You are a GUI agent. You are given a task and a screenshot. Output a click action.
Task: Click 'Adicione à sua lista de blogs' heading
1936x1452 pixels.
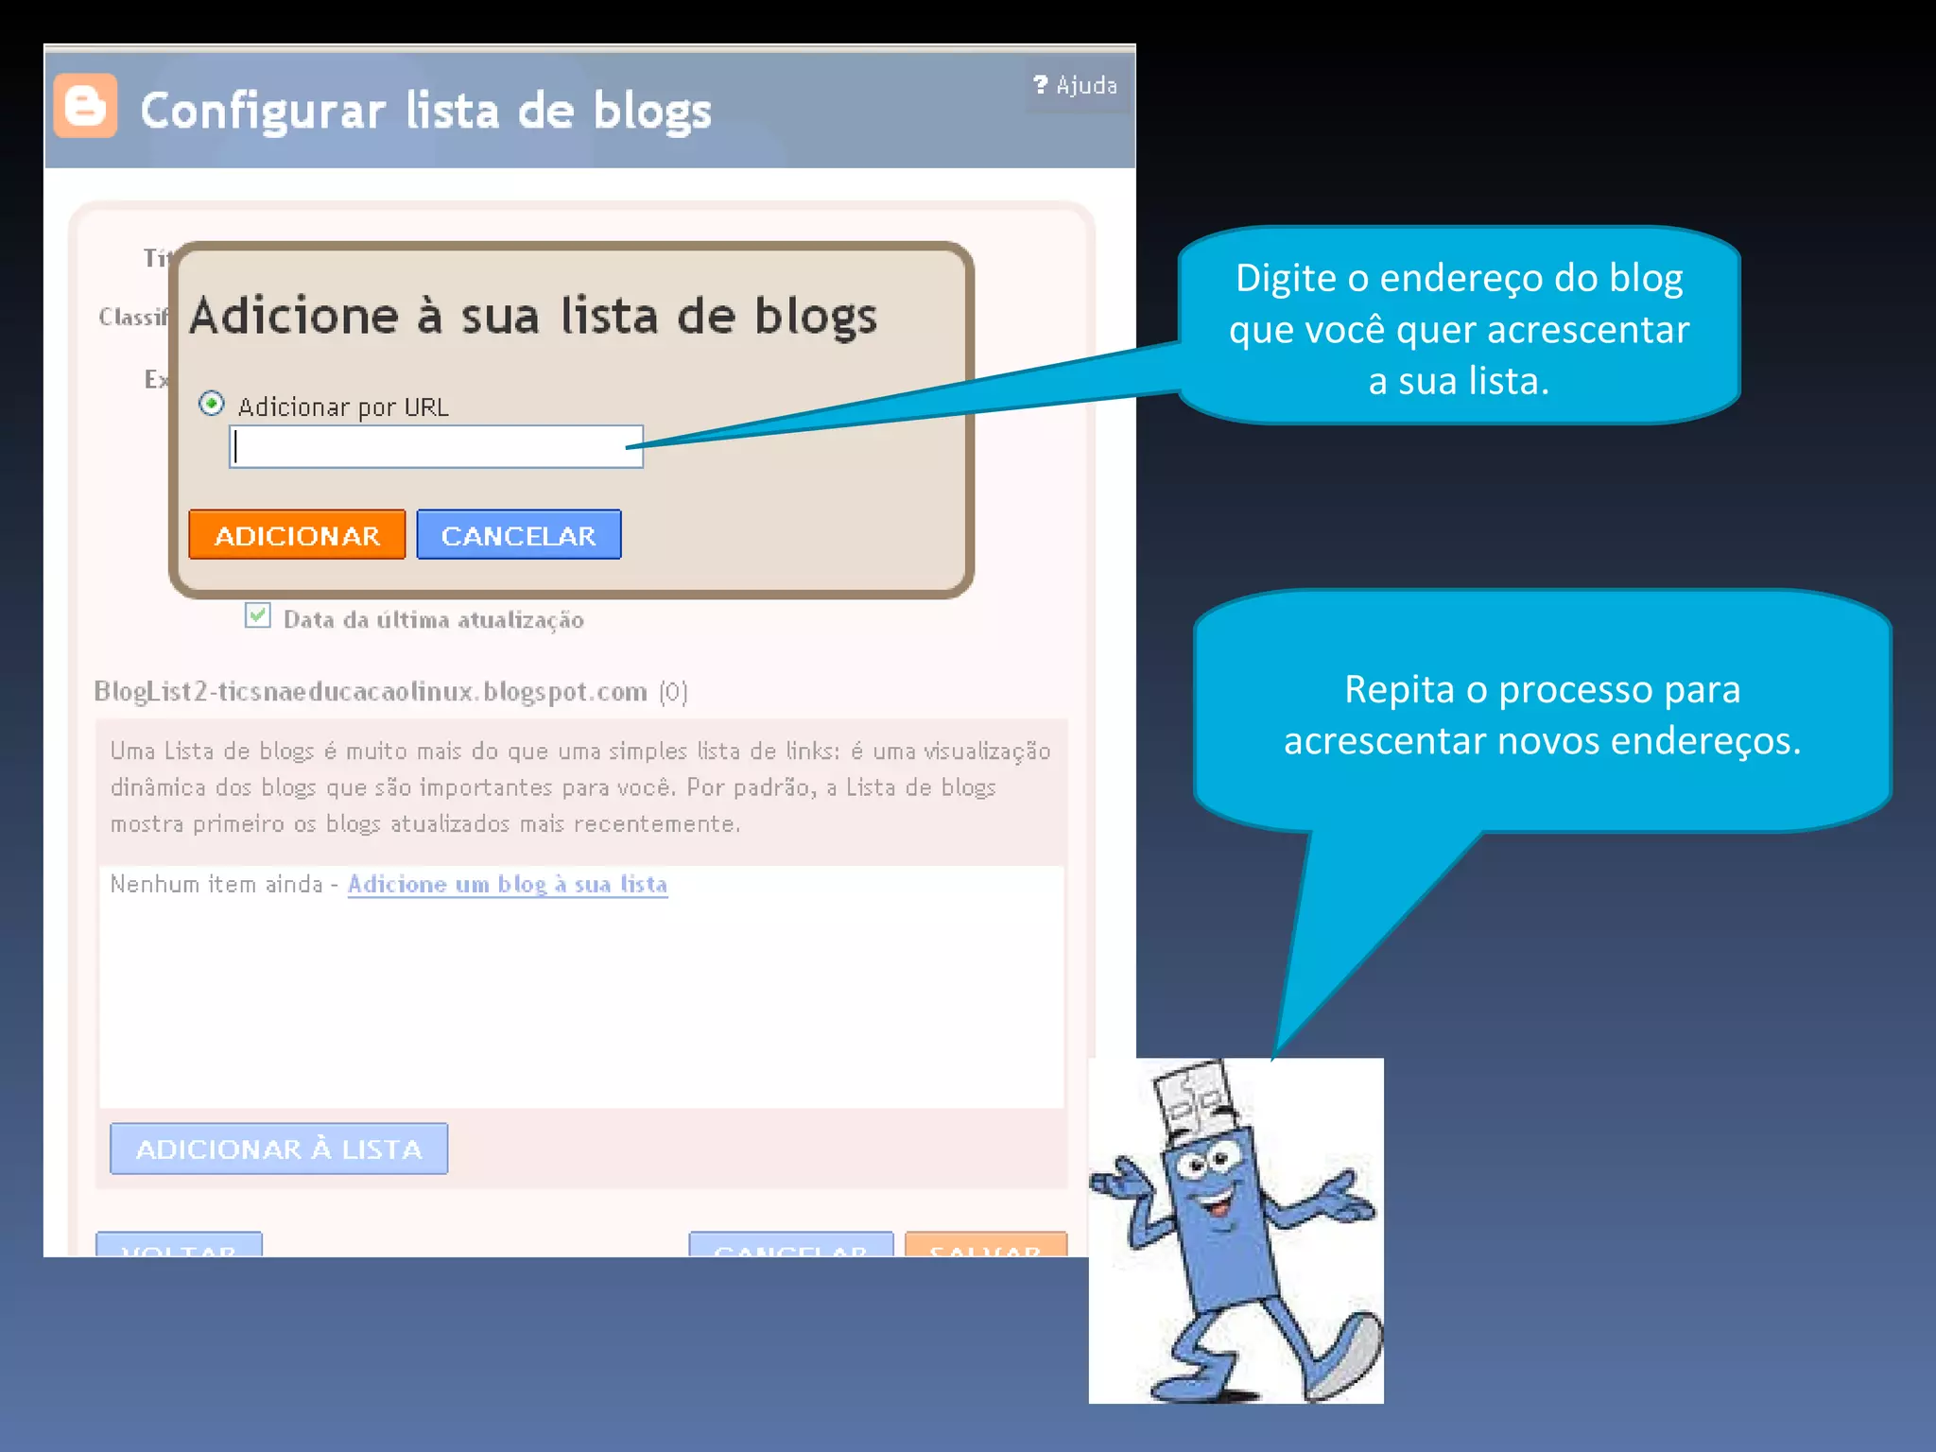click(x=533, y=316)
